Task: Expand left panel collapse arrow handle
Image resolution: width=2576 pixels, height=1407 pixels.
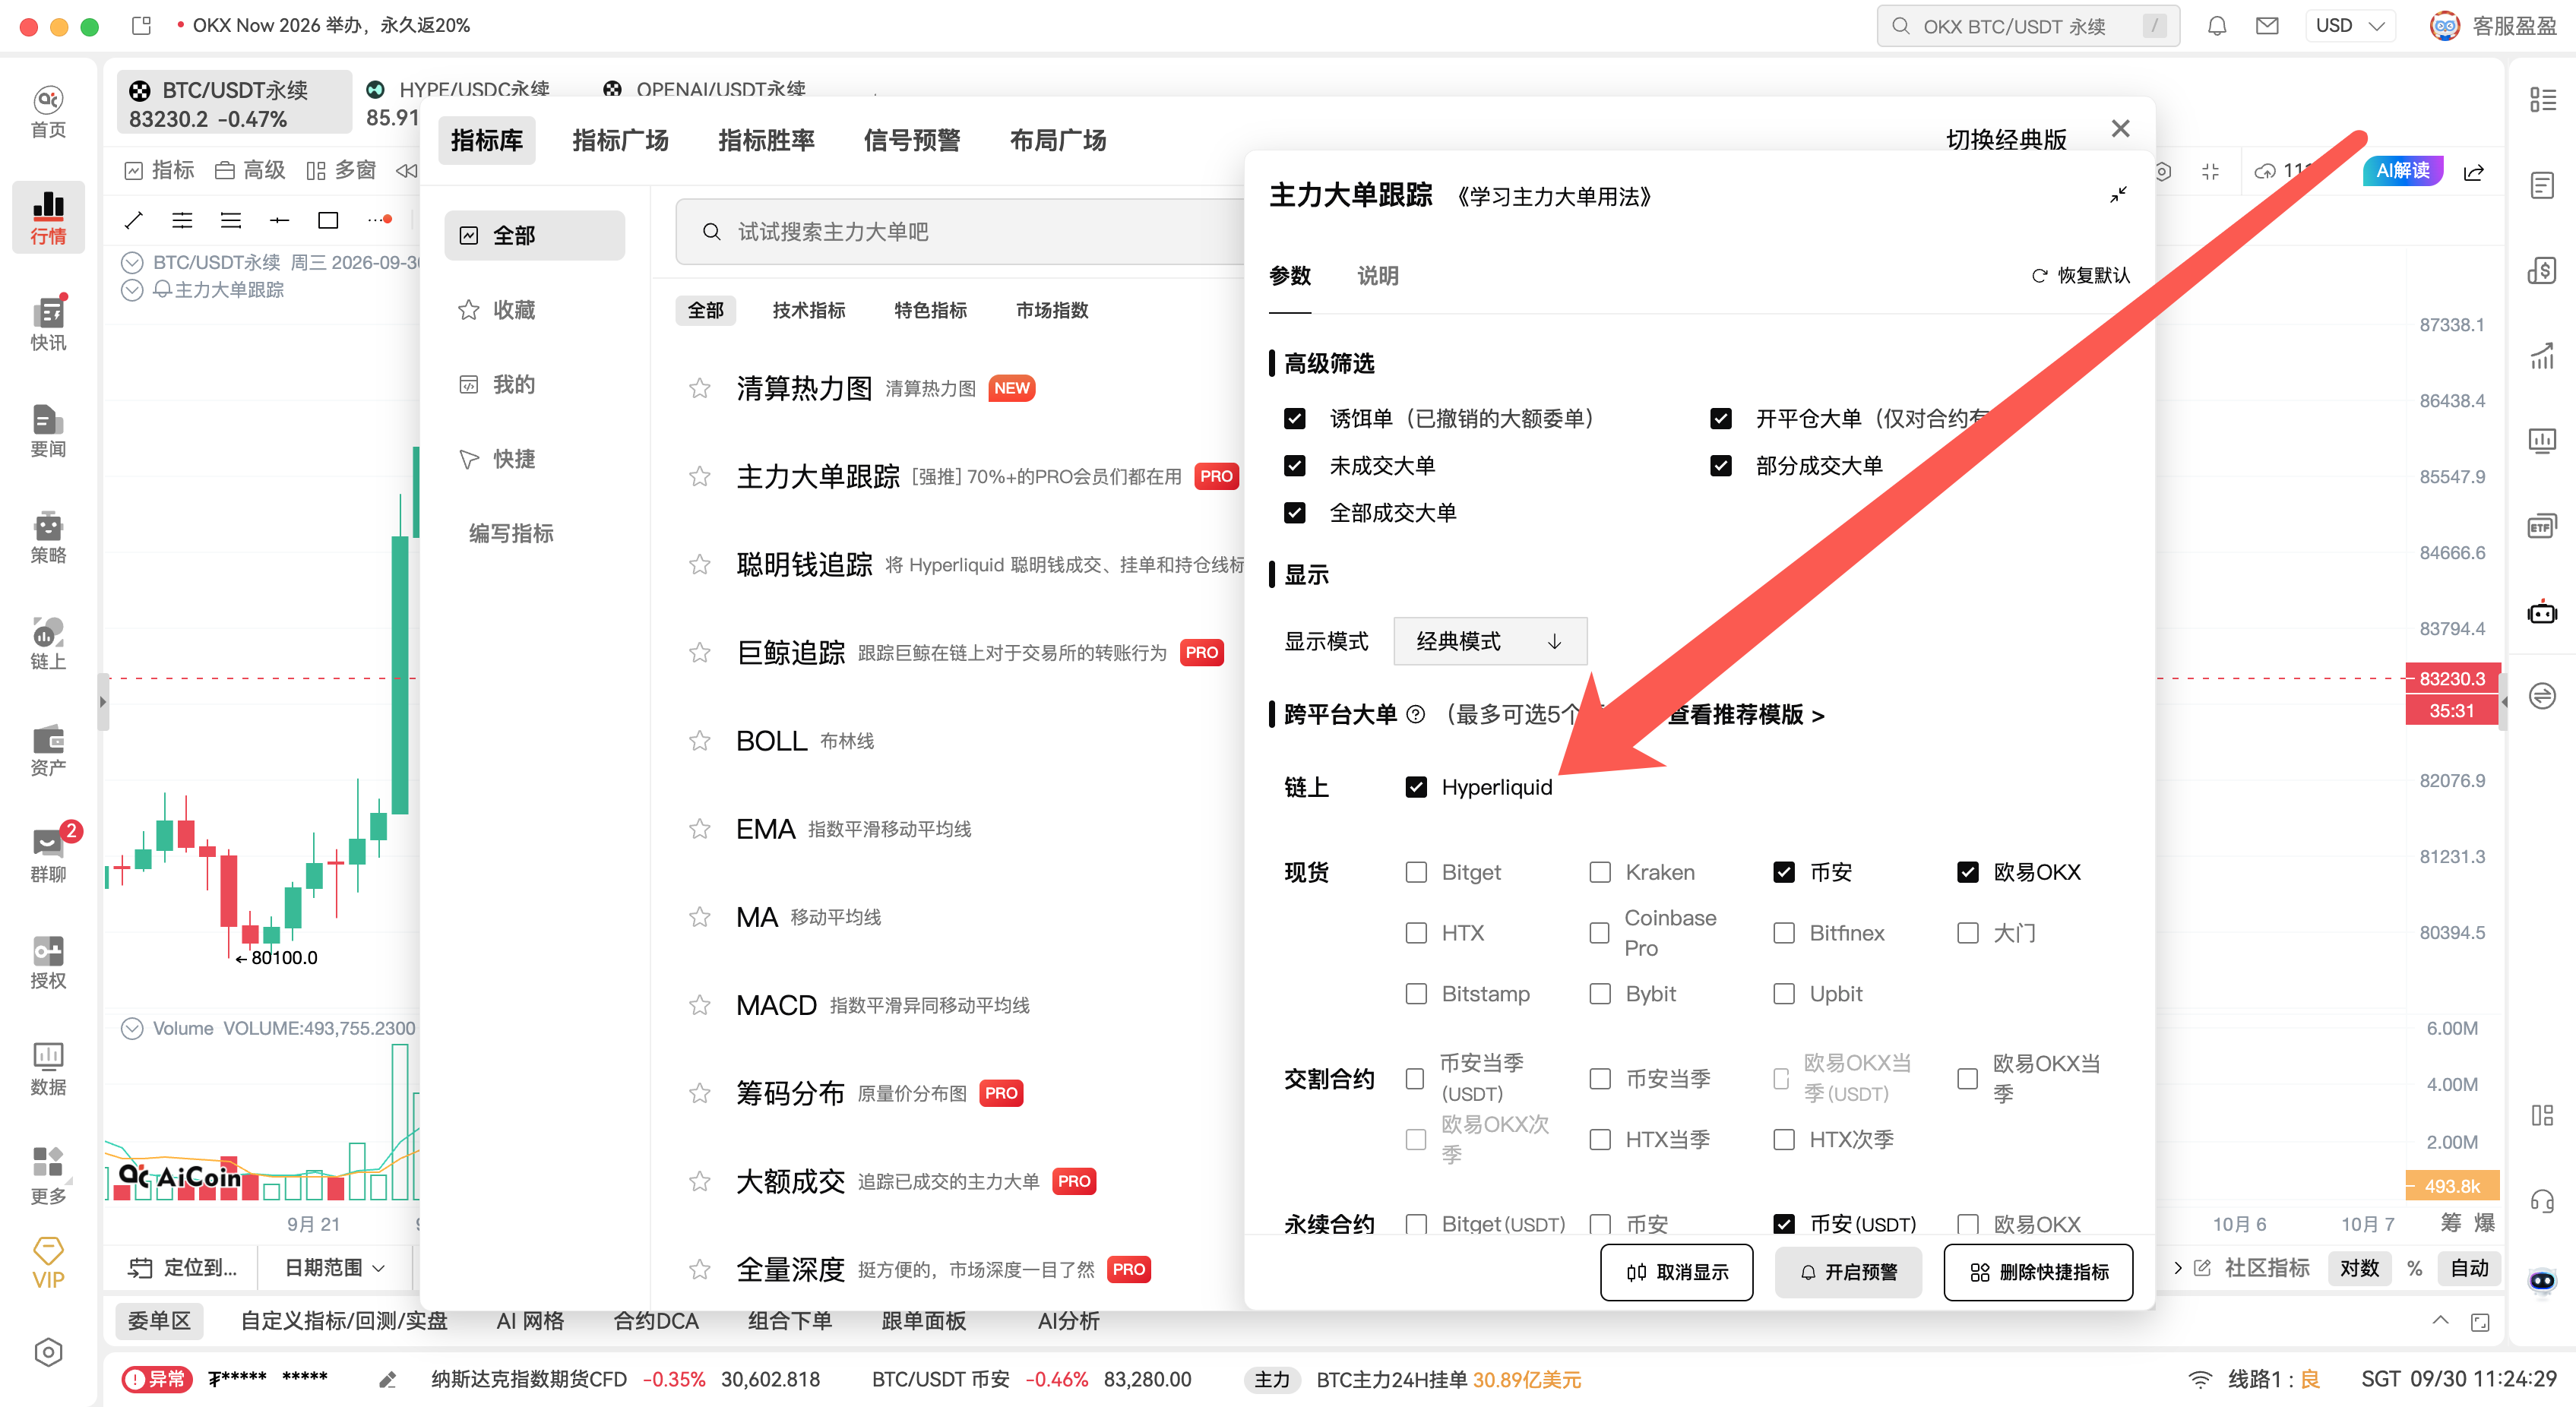Action: tap(102, 702)
